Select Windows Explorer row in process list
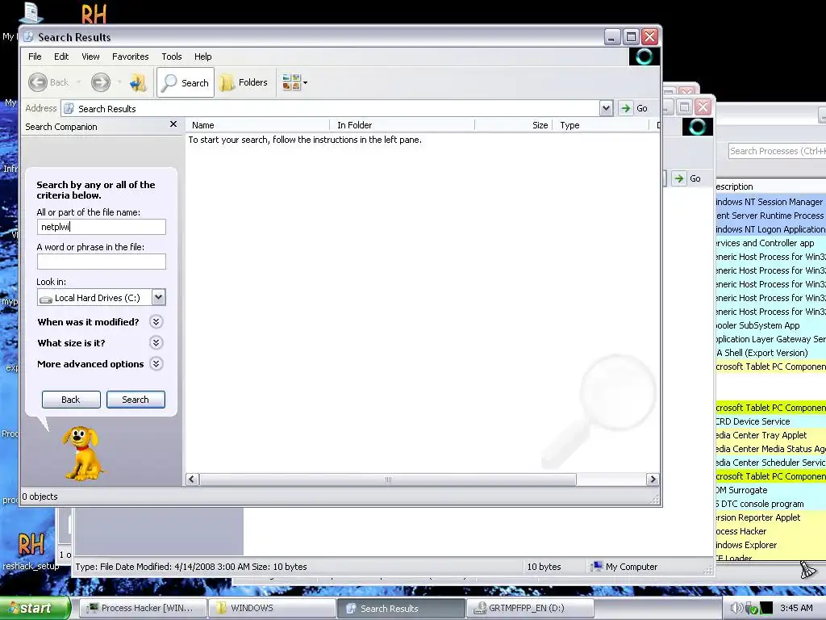The image size is (826, 620). (x=770, y=545)
